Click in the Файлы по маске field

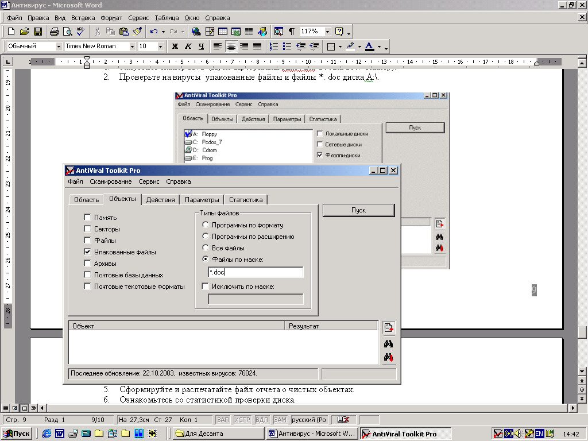(256, 272)
